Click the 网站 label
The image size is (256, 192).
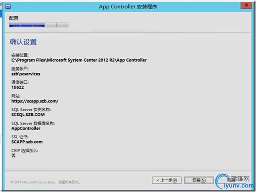(16, 96)
